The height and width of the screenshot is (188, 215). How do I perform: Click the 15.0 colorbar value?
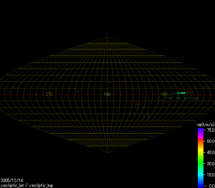(211, 175)
